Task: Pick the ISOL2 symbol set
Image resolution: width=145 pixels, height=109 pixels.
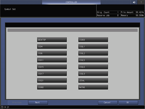Action: [93, 53]
